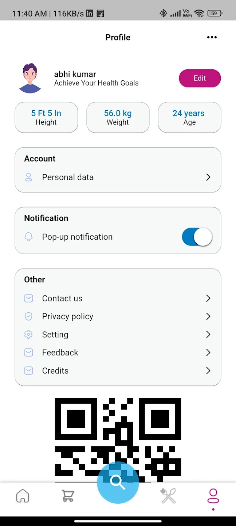The width and height of the screenshot is (236, 526).
Task: Open Contact us via right chevron
Action: [x=208, y=298]
